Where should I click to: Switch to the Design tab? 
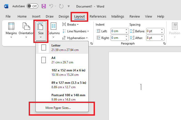pos(64,16)
